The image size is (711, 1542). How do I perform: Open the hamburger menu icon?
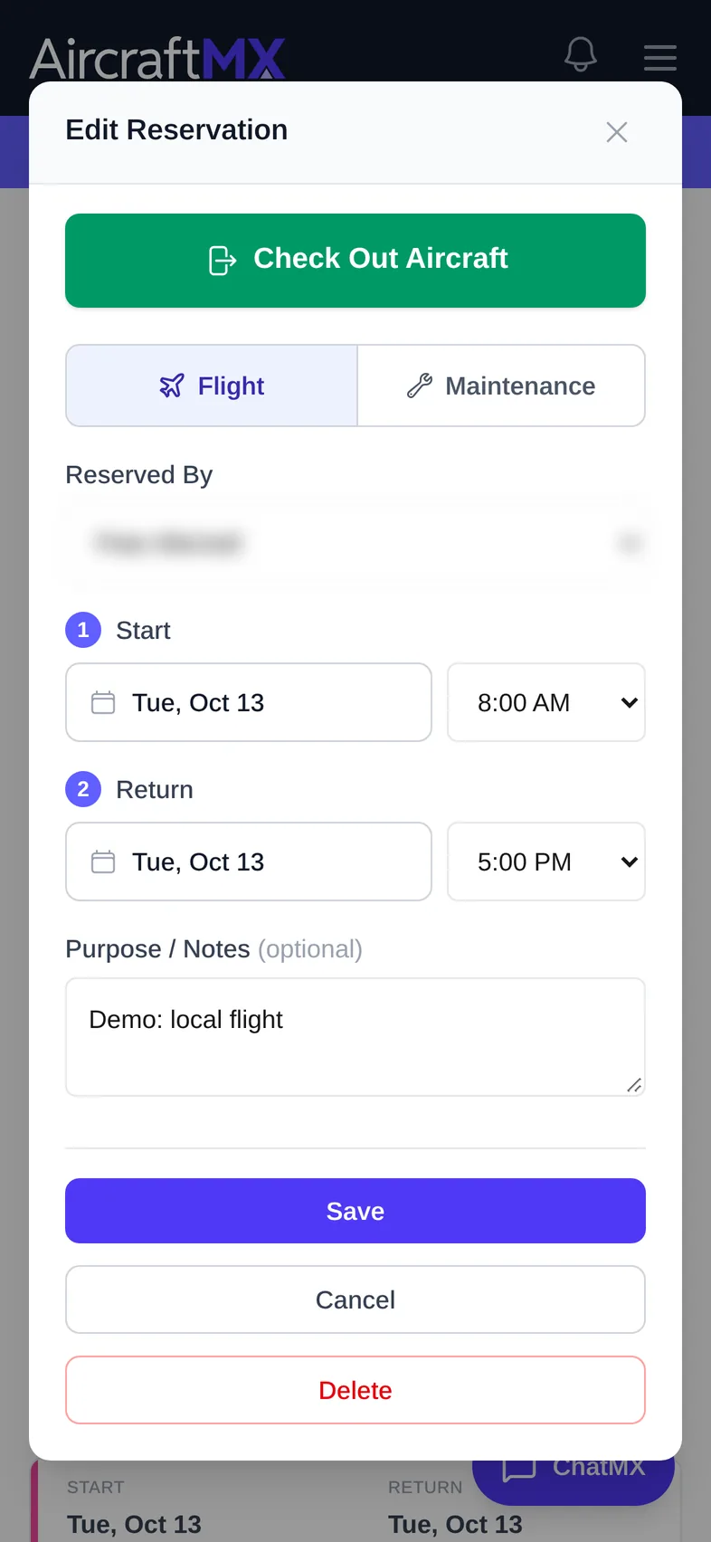(660, 57)
